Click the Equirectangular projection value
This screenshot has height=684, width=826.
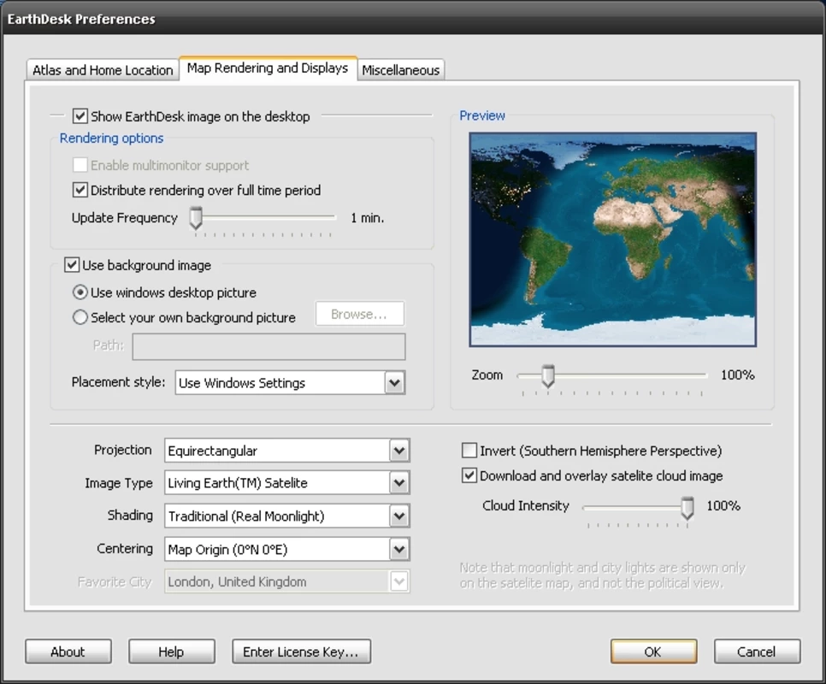coord(212,451)
